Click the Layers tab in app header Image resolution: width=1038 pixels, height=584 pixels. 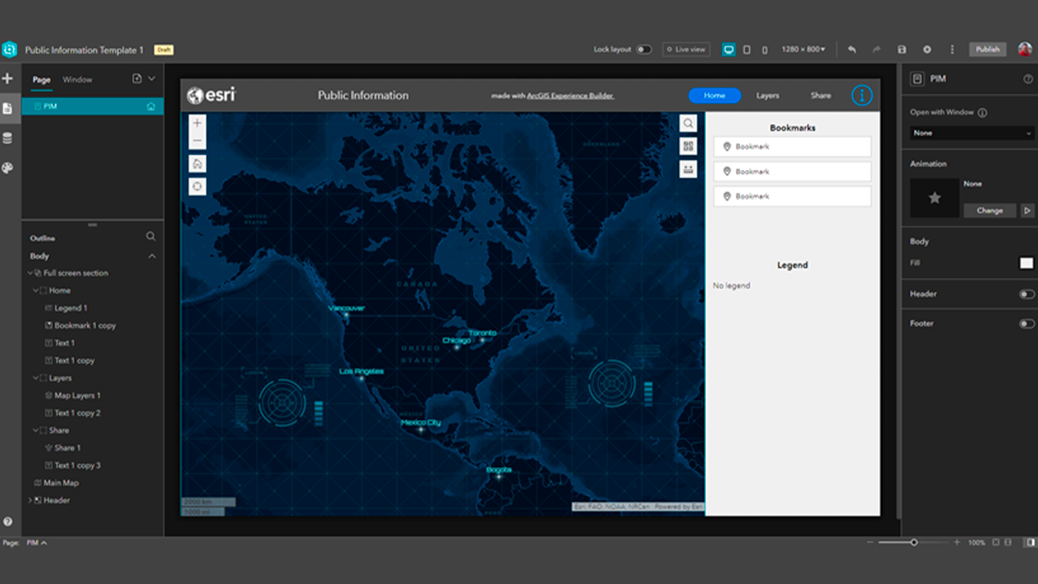coord(767,96)
